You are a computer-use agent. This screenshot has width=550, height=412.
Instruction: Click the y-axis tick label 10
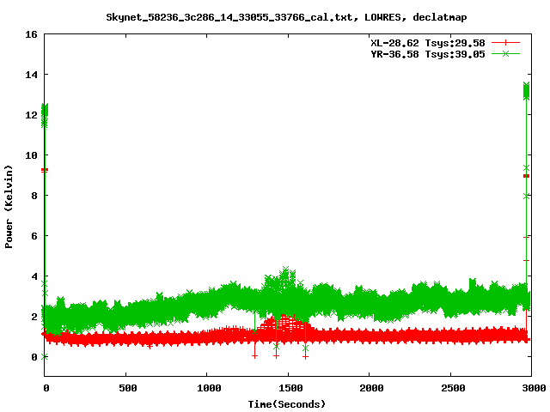tap(31, 155)
